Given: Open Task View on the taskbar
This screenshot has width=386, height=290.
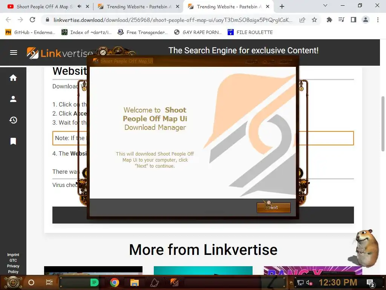Looking at the screenshot, I should [x=49, y=282].
